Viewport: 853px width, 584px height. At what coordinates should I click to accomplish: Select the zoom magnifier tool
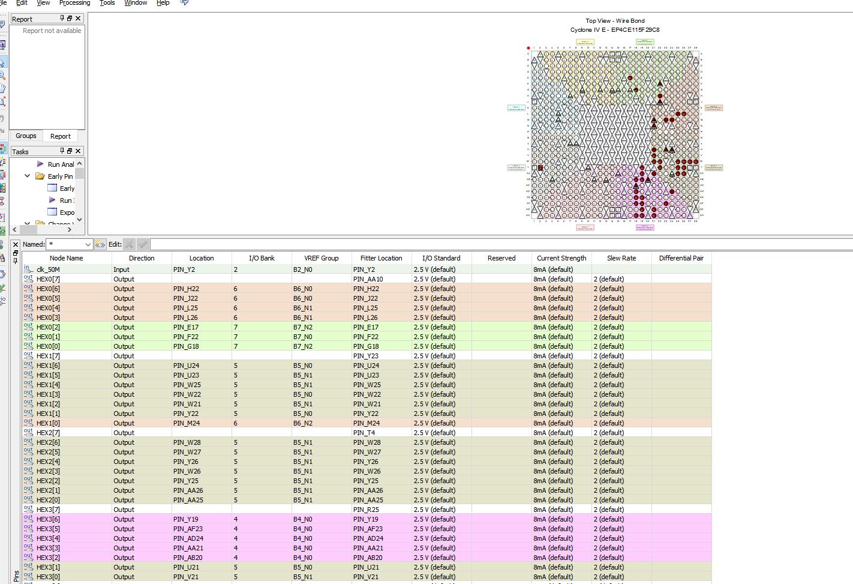pos(2,75)
